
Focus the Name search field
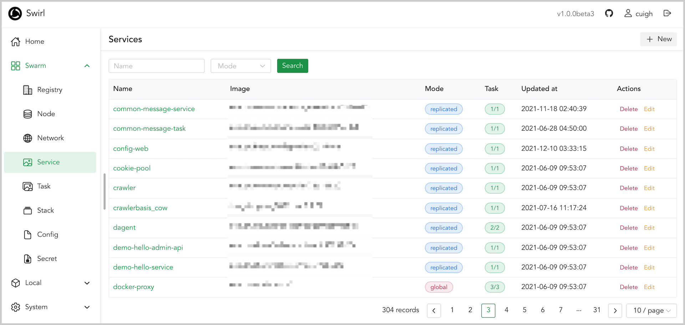pos(156,66)
